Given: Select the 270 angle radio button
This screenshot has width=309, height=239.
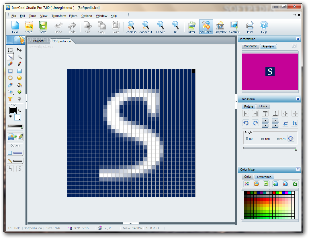Looking at the screenshot, I should click(x=278, y=139).
